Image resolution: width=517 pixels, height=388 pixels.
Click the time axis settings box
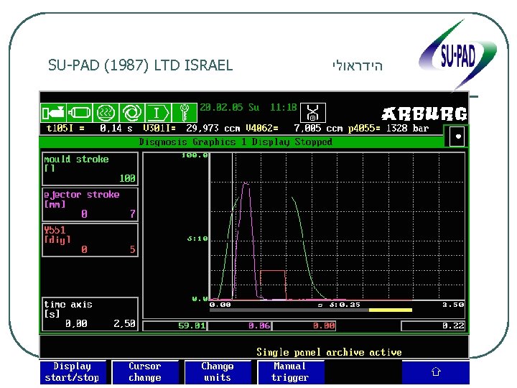[90, 314]
